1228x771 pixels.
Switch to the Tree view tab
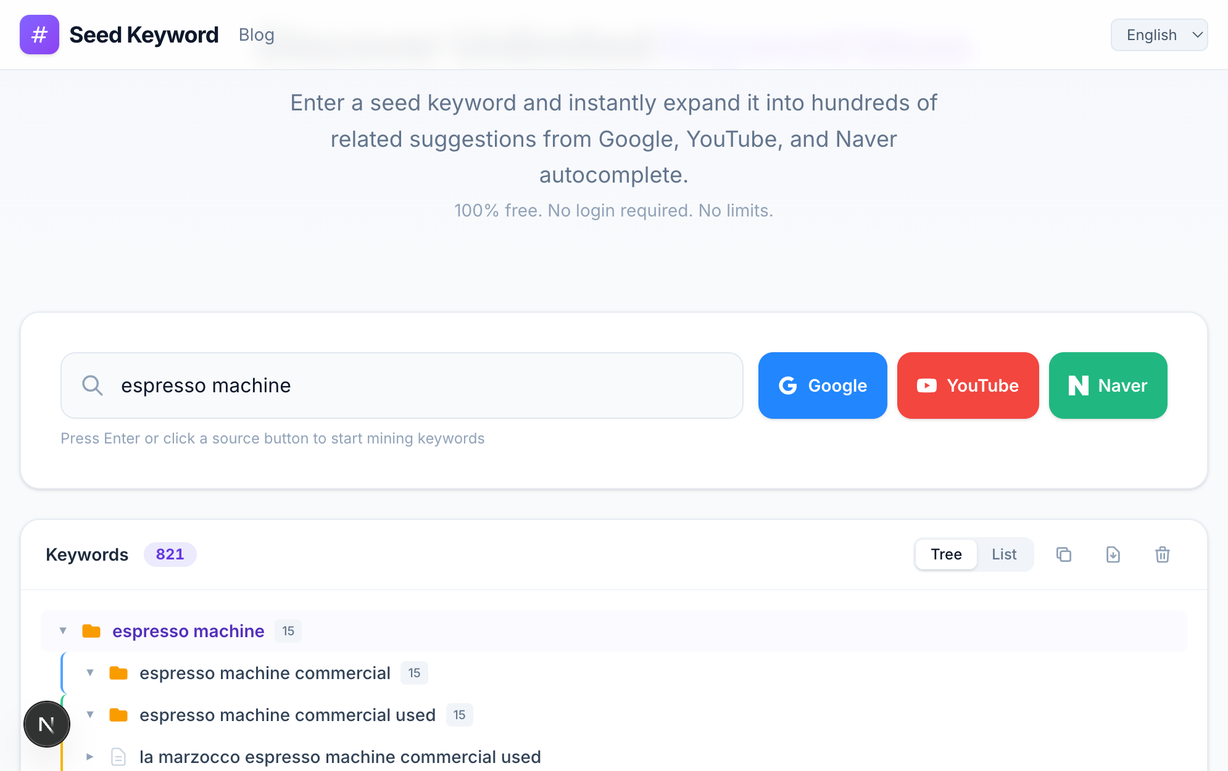pos(946,555)
